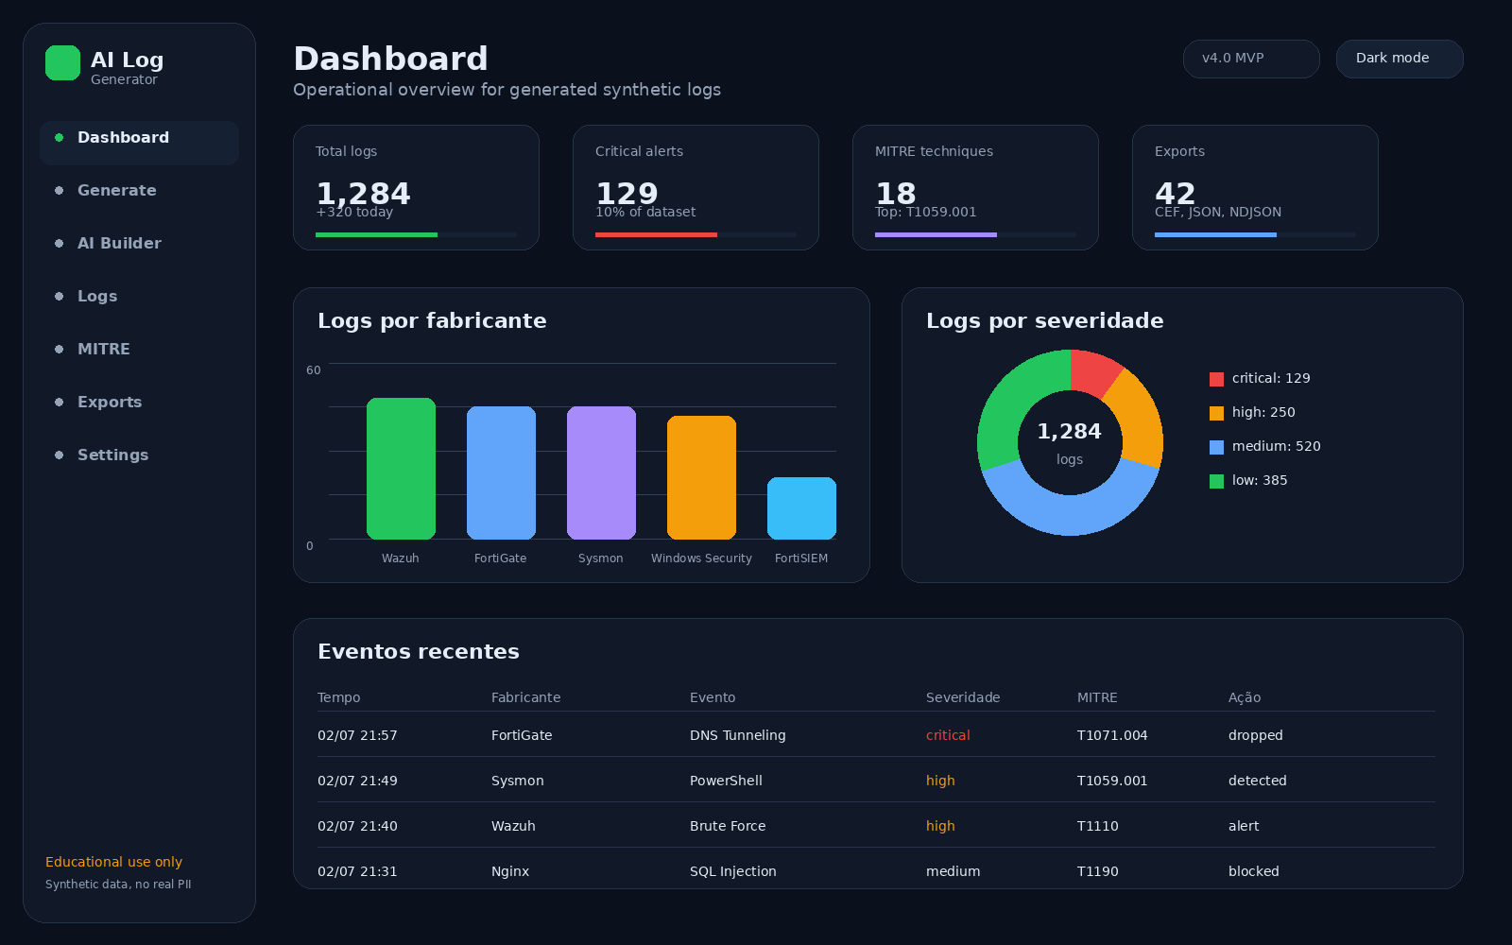This screenshot has height=945, width=1512.
Task: Open the Exports summary card
Action: 1255,187
